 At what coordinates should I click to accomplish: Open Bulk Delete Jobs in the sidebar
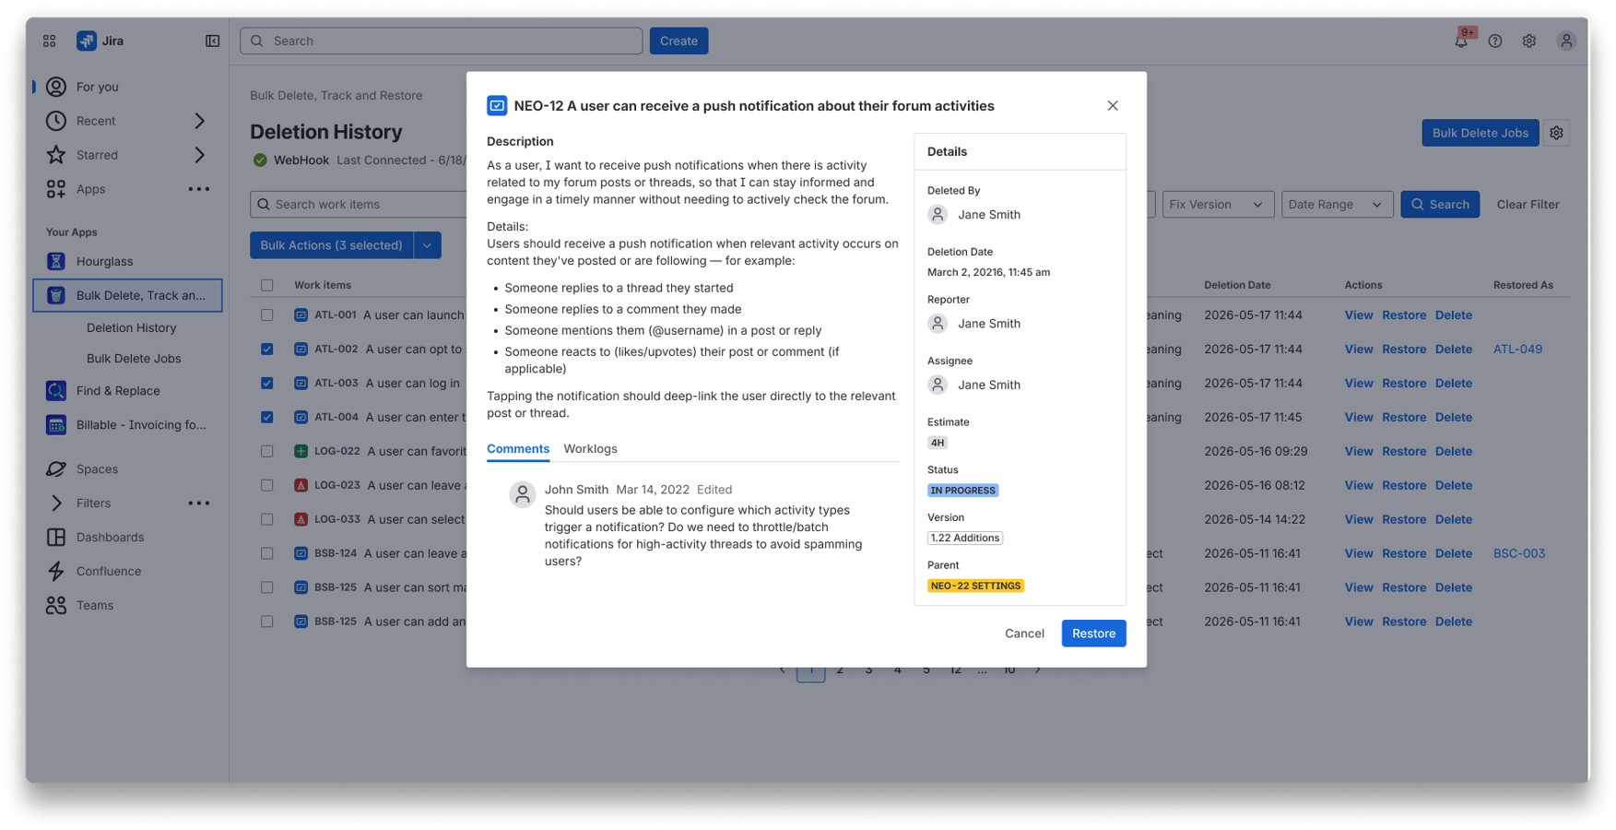pyautogui.click(x=134, y=358)
